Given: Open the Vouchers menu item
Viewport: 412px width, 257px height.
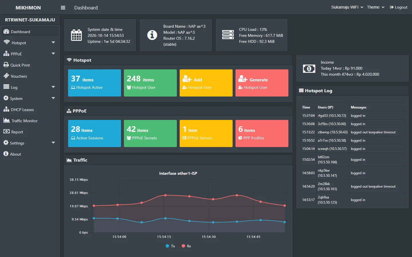Looking at the screenshot, I should pyautogui.click(x=30, y=76).
